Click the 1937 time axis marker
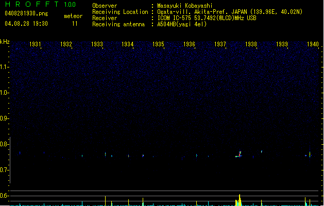Viewport: 324px width, 206px height. (x=220, y=44)
